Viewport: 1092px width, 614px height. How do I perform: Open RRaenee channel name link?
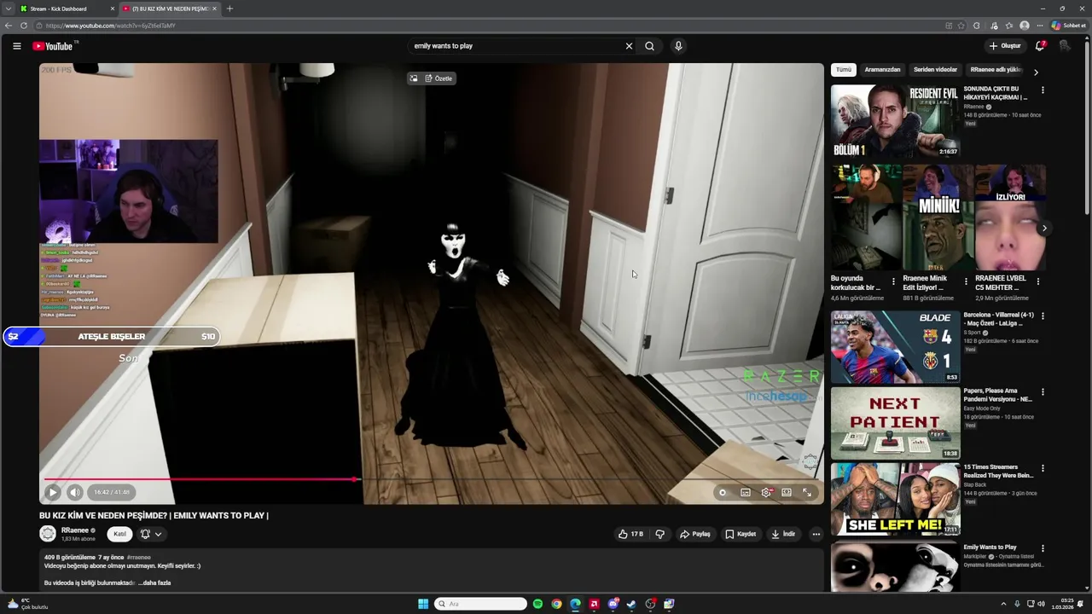pyautogui.click(x=75, y=530)
